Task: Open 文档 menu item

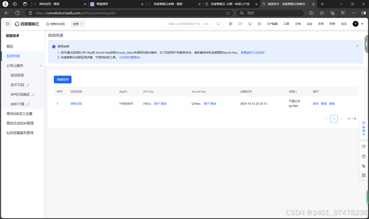Action: click(298, 24)
